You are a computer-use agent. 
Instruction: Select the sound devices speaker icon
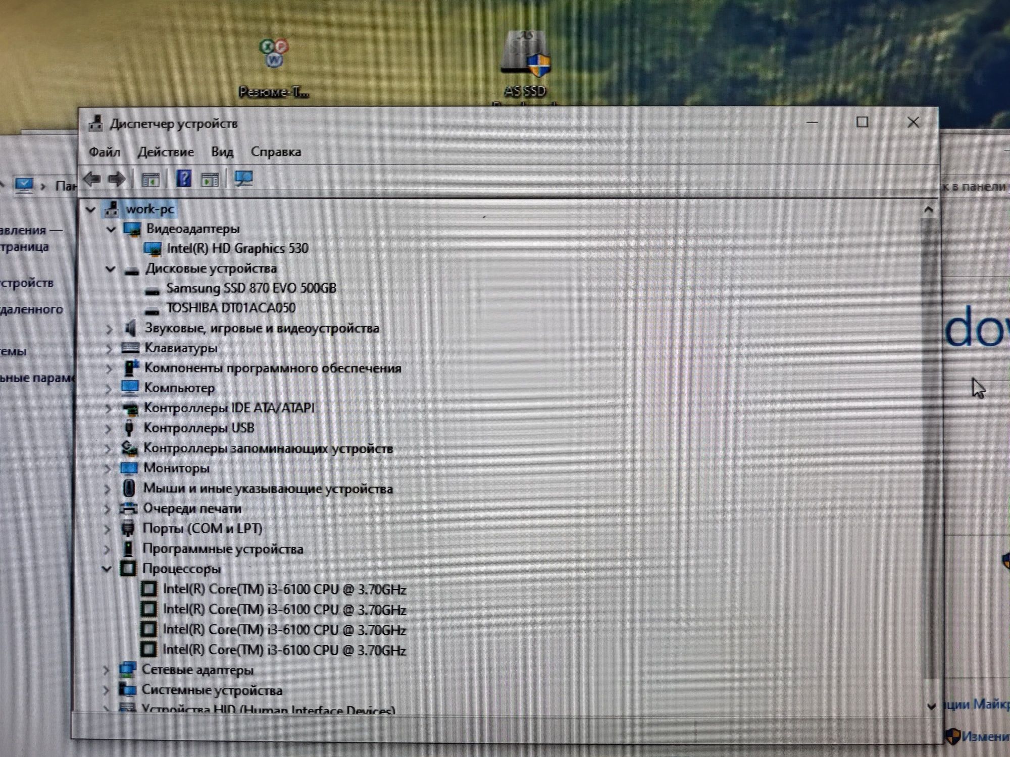click(131, 329)
